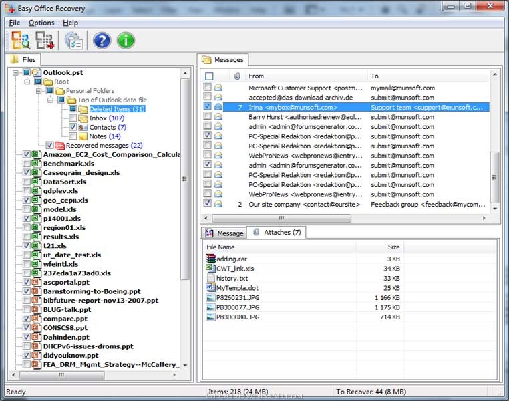This screenshot has height=401, width=509.
Task: Click the P8260231.JPG image icon
Action: [210, 298]
